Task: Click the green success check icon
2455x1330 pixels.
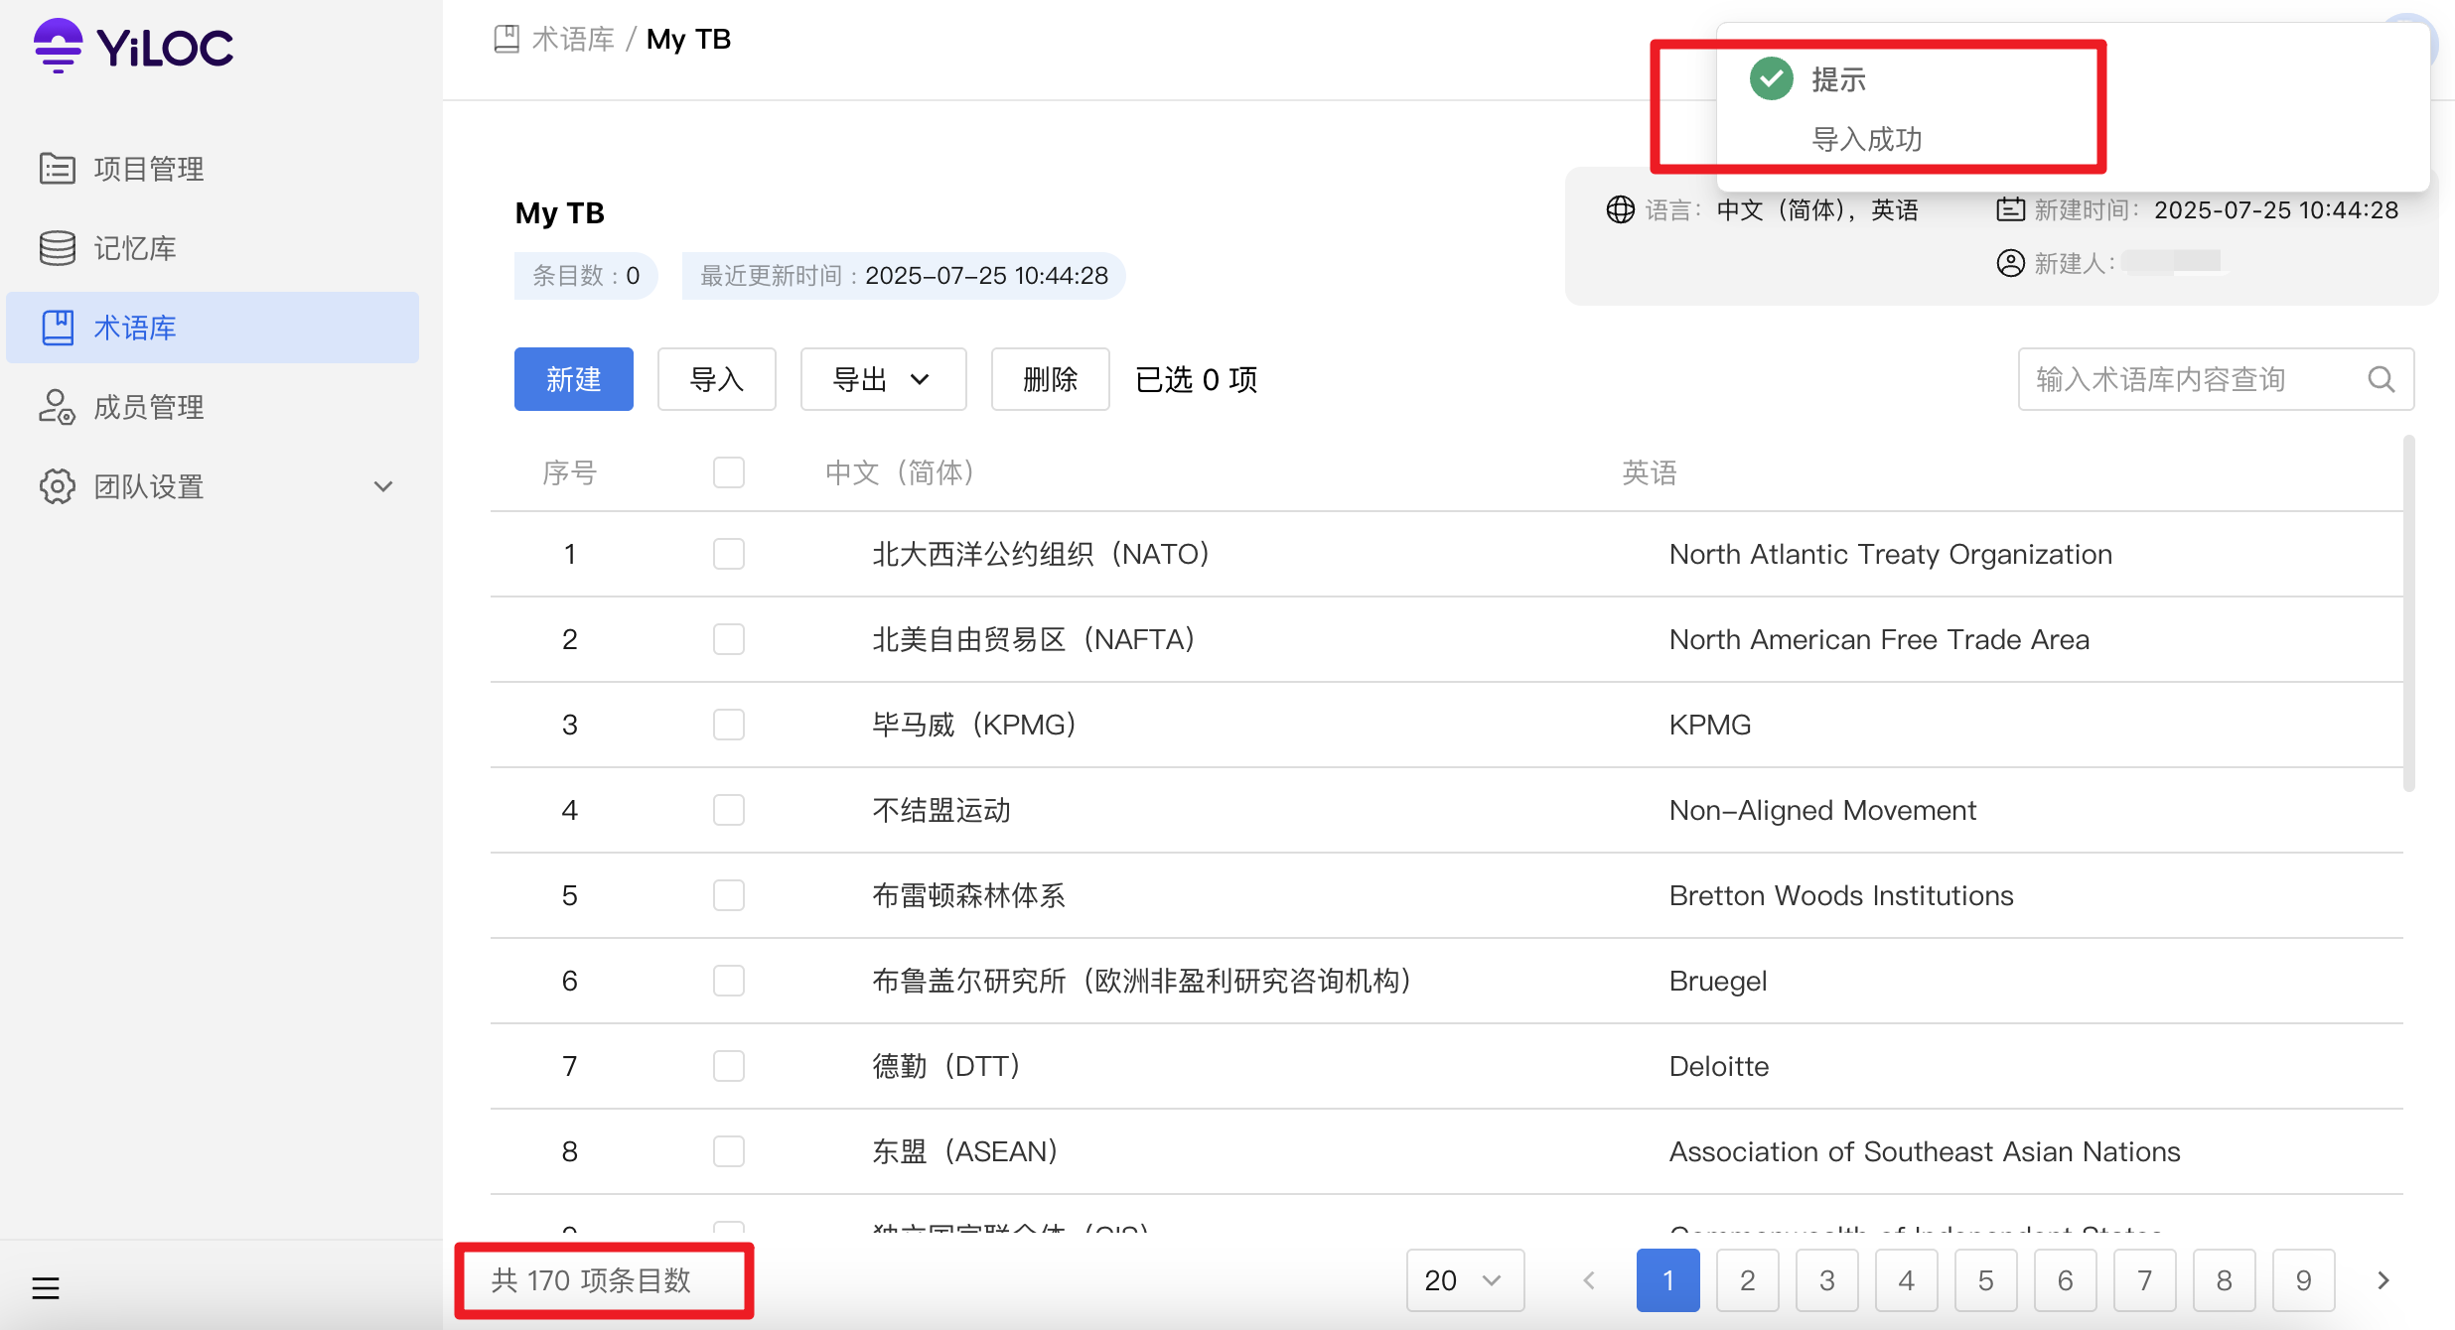Action: coord(1771,78)
